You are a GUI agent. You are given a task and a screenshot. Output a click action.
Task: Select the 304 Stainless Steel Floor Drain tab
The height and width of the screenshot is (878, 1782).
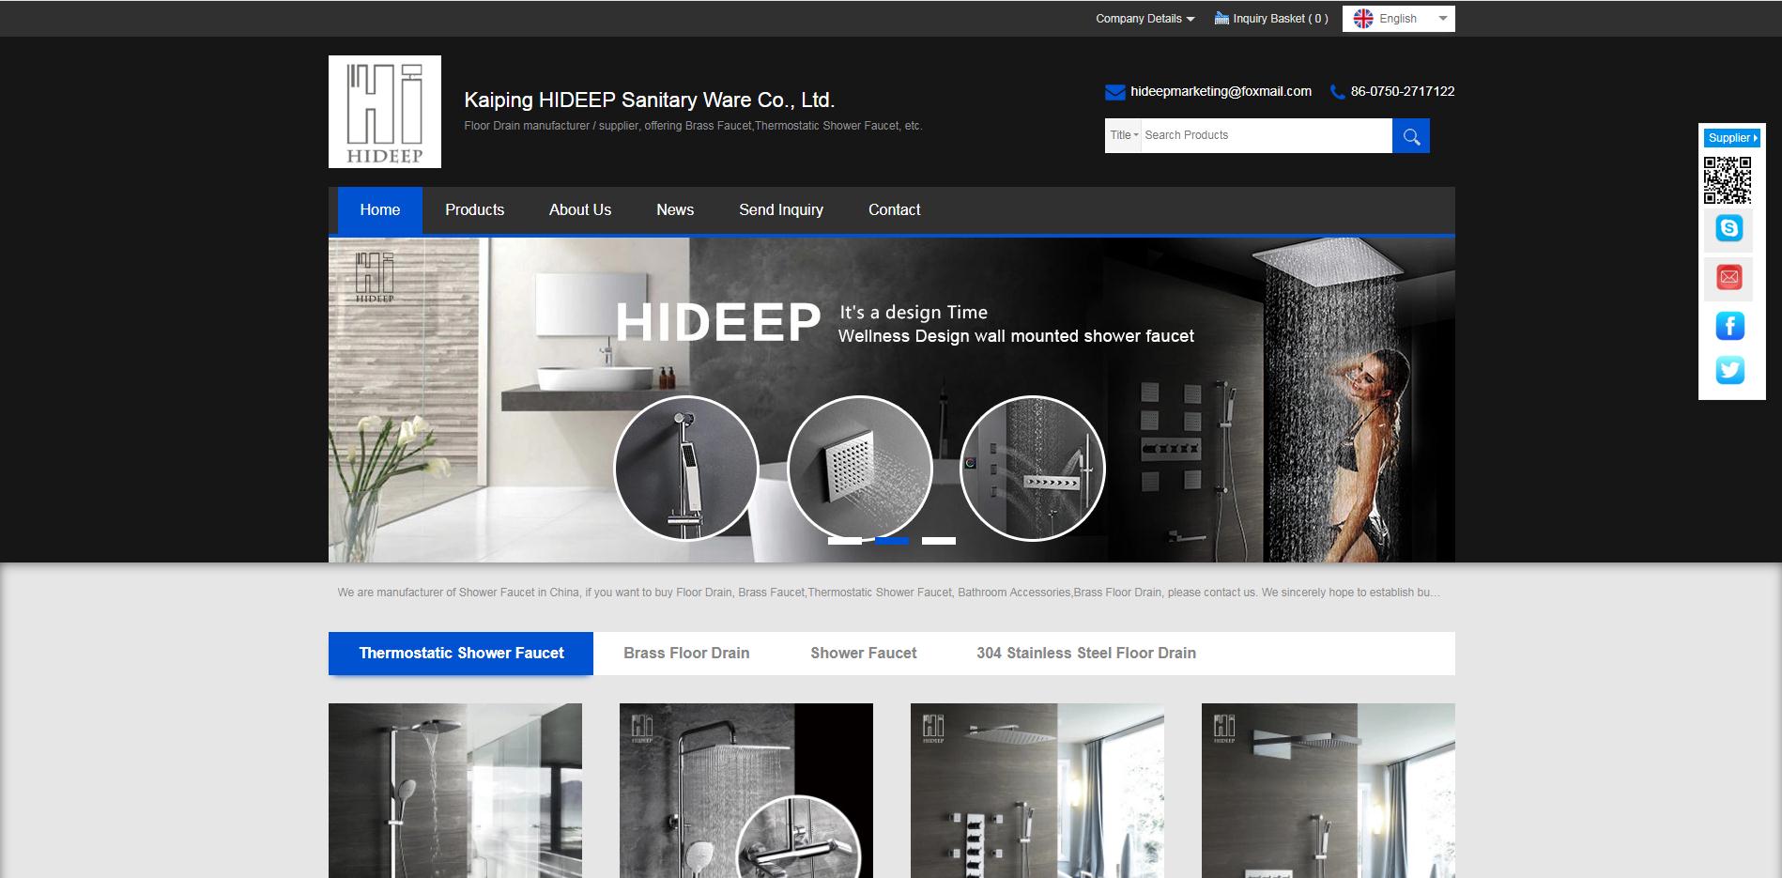[x=1085, y=654]
